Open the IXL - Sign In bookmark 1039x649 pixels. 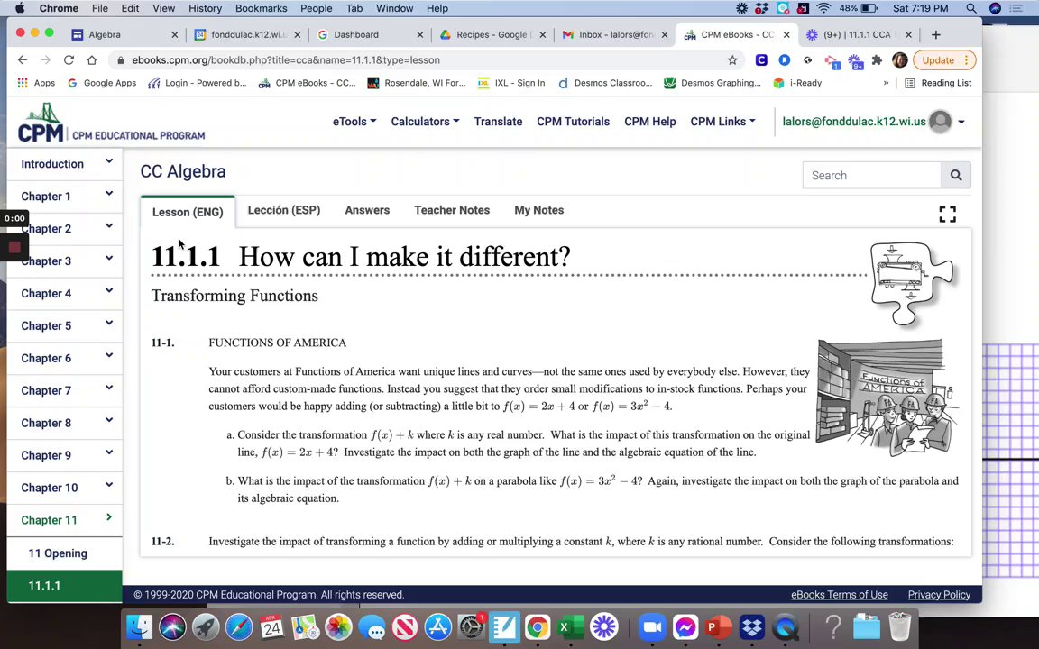(511, 83)
